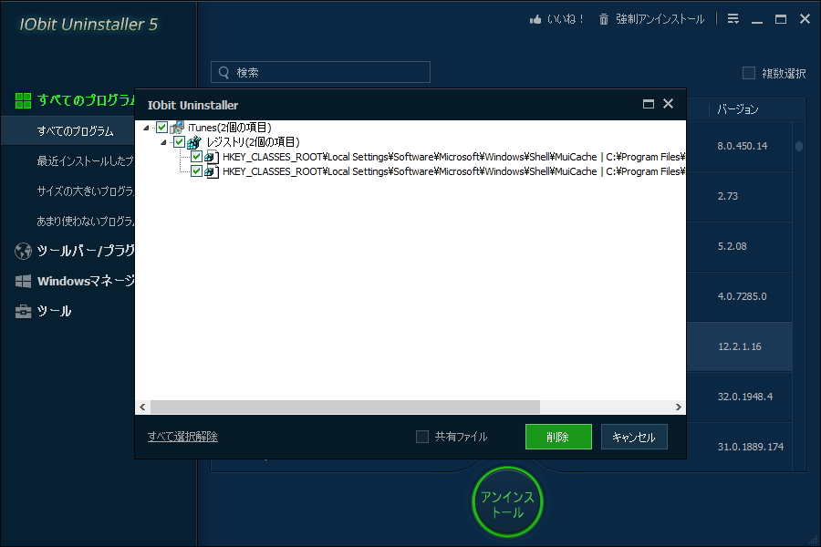Viewport: 821px width, 547px height.
Task: Select the iTunes(2個の項目) tree label
Action: [229, 128]
